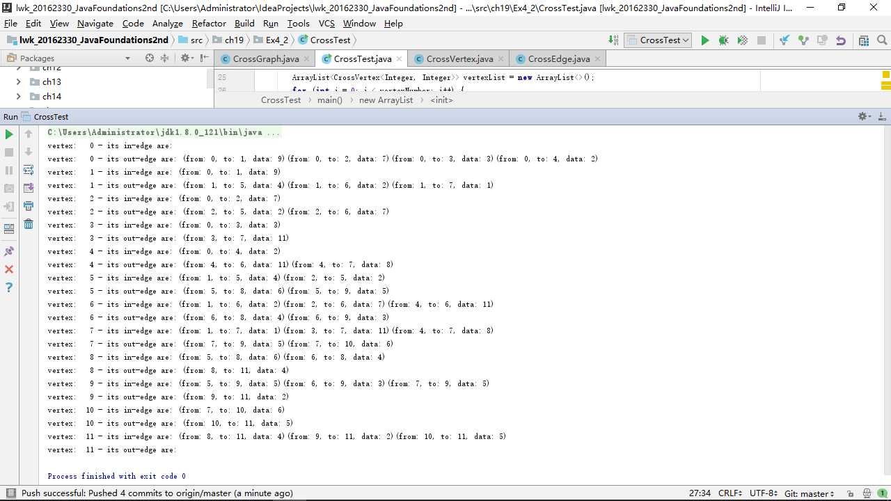Image resolution: width=891 pixels, height=501 pixels.
Task: Change CRLF line separator in status bar
Action: tap(730, 493)
